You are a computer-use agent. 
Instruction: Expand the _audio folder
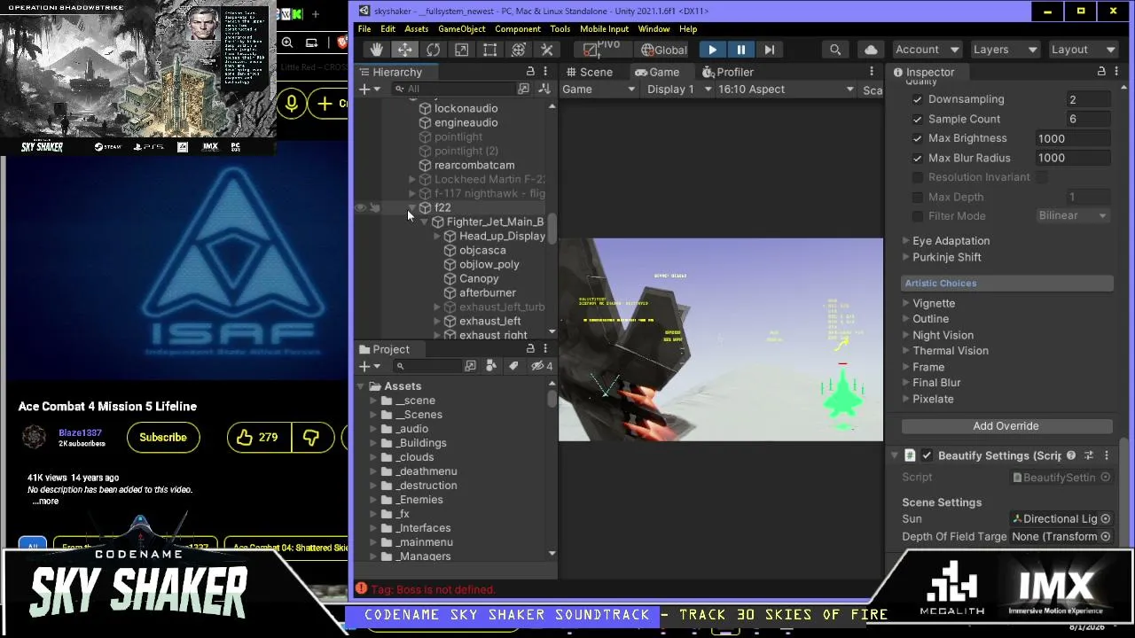373,429
